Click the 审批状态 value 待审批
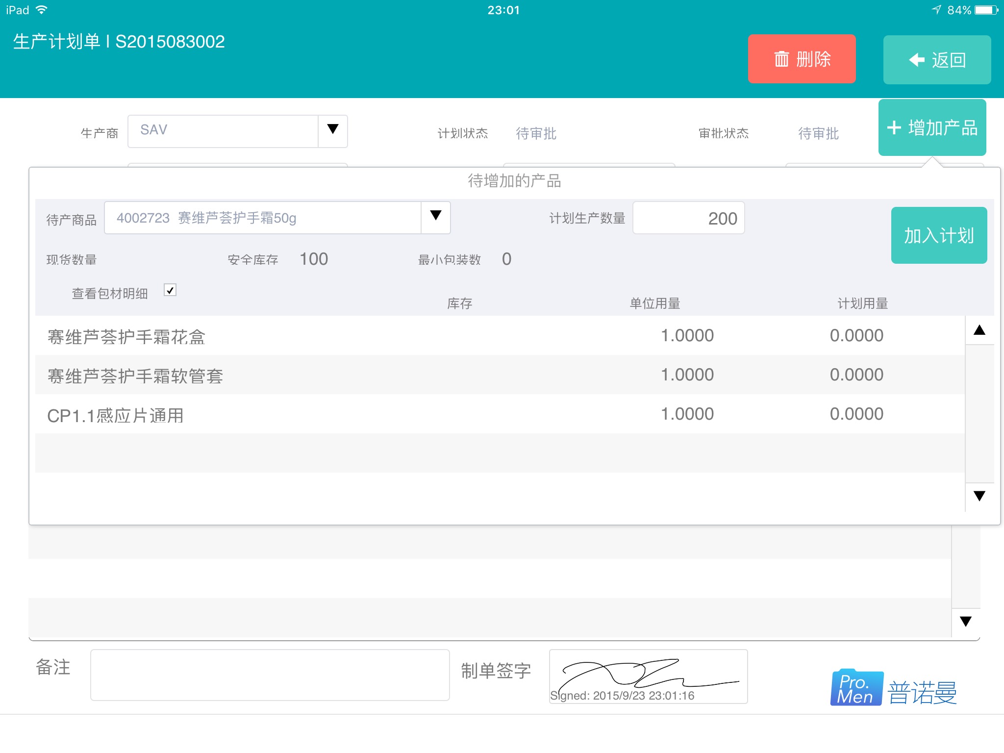Image resolution: width=1004 pixels, height=753 pixels. tap(818, 133)
